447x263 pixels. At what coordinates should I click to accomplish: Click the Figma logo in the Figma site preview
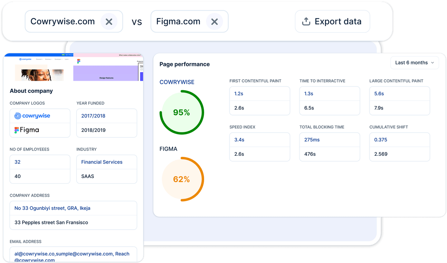click(79, 61)
